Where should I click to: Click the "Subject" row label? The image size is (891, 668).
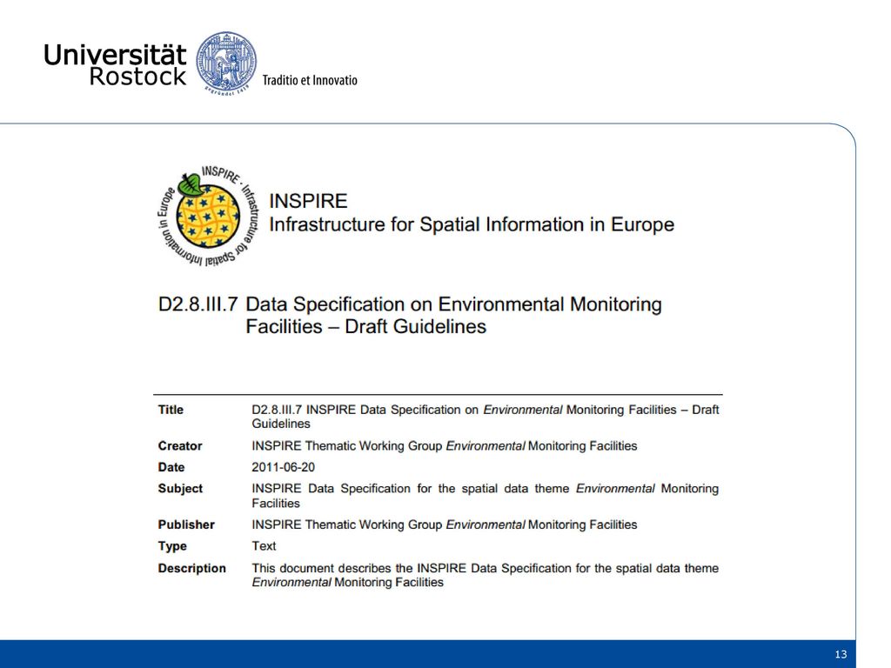(x=180, y=489)
